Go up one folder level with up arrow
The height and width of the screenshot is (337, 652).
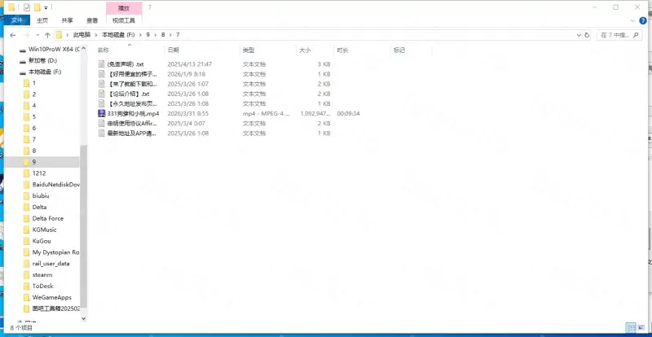[x=47, y=35]
